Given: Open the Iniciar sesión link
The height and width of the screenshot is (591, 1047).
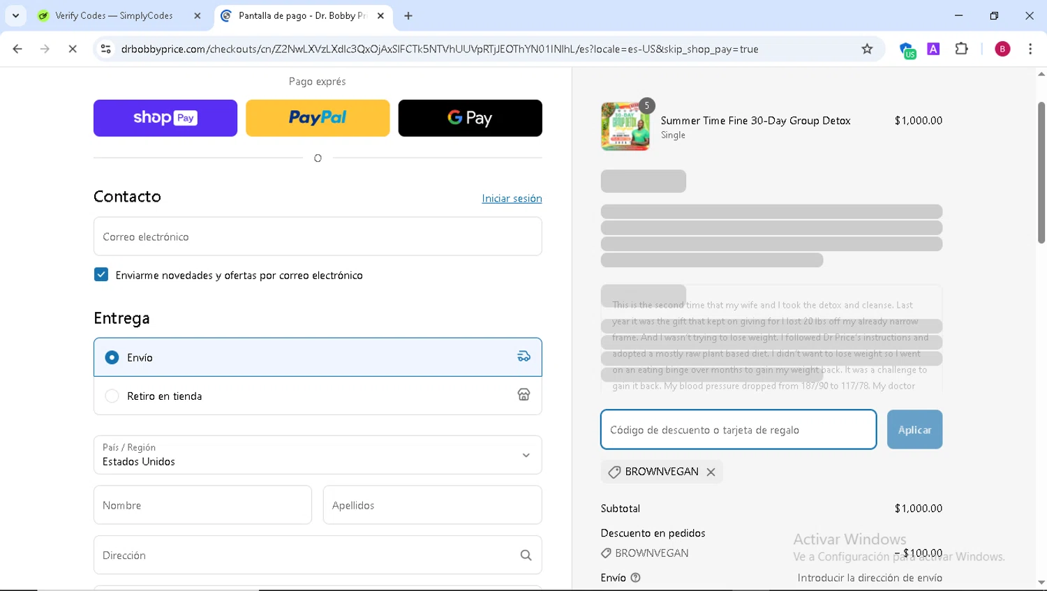Looking at the screenshot, I should (x=512, y=199).
